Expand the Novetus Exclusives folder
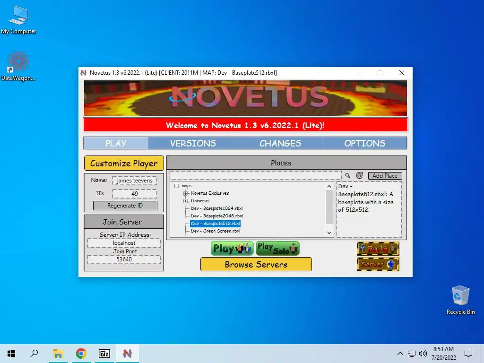 click(x=185, y=193)
